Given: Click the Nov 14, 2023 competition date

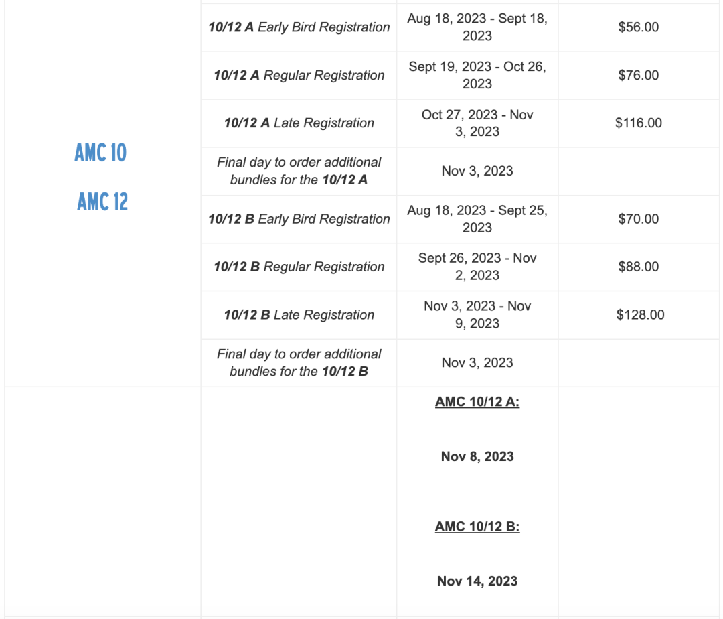Looking at the screenshot, I should click(x=477, y=581).
